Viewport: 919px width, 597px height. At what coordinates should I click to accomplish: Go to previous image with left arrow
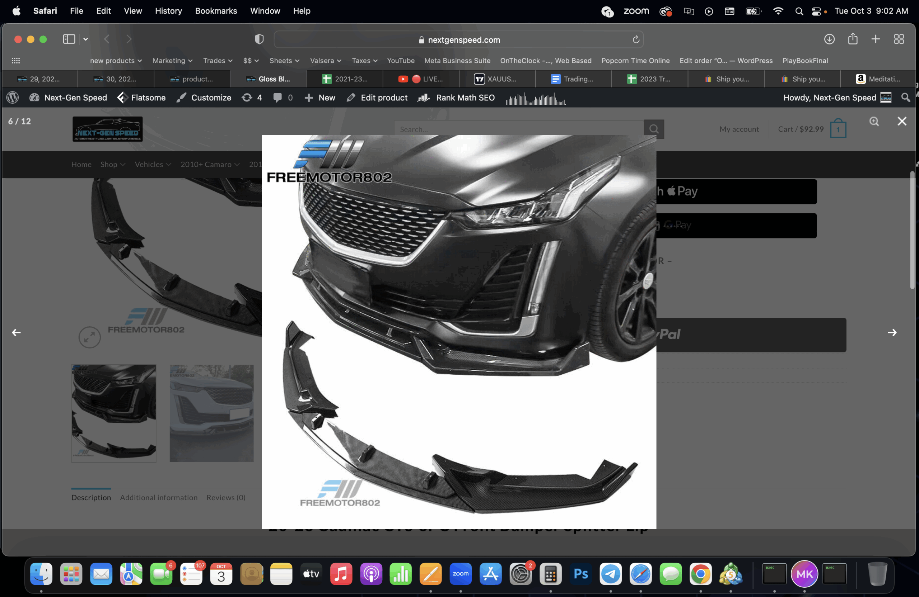click(x=16, y=332)
